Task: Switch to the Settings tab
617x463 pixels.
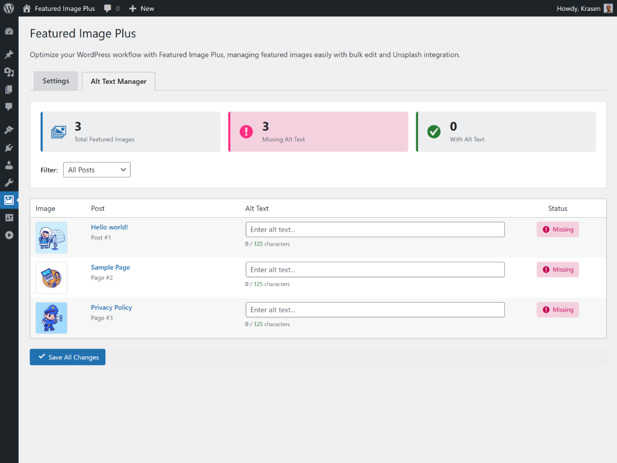Action: tap(55, 81)
